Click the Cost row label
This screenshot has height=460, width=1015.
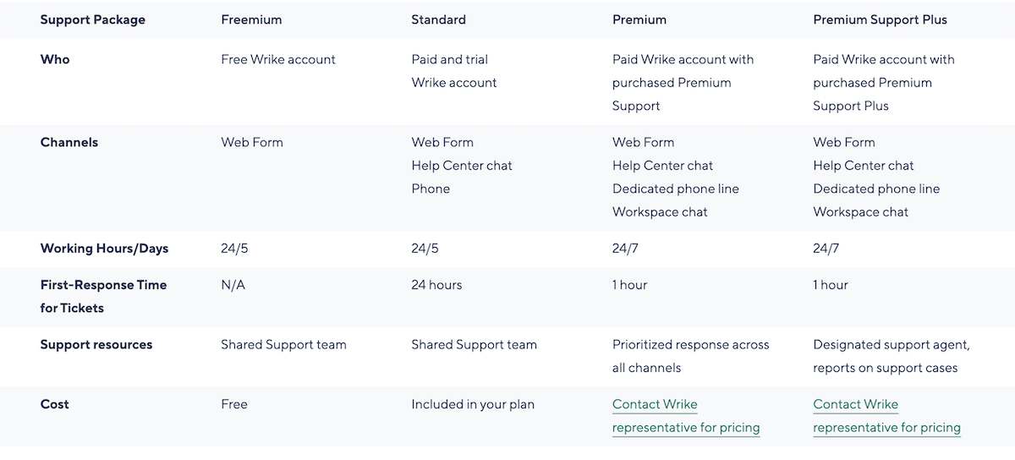click(55, 404)
